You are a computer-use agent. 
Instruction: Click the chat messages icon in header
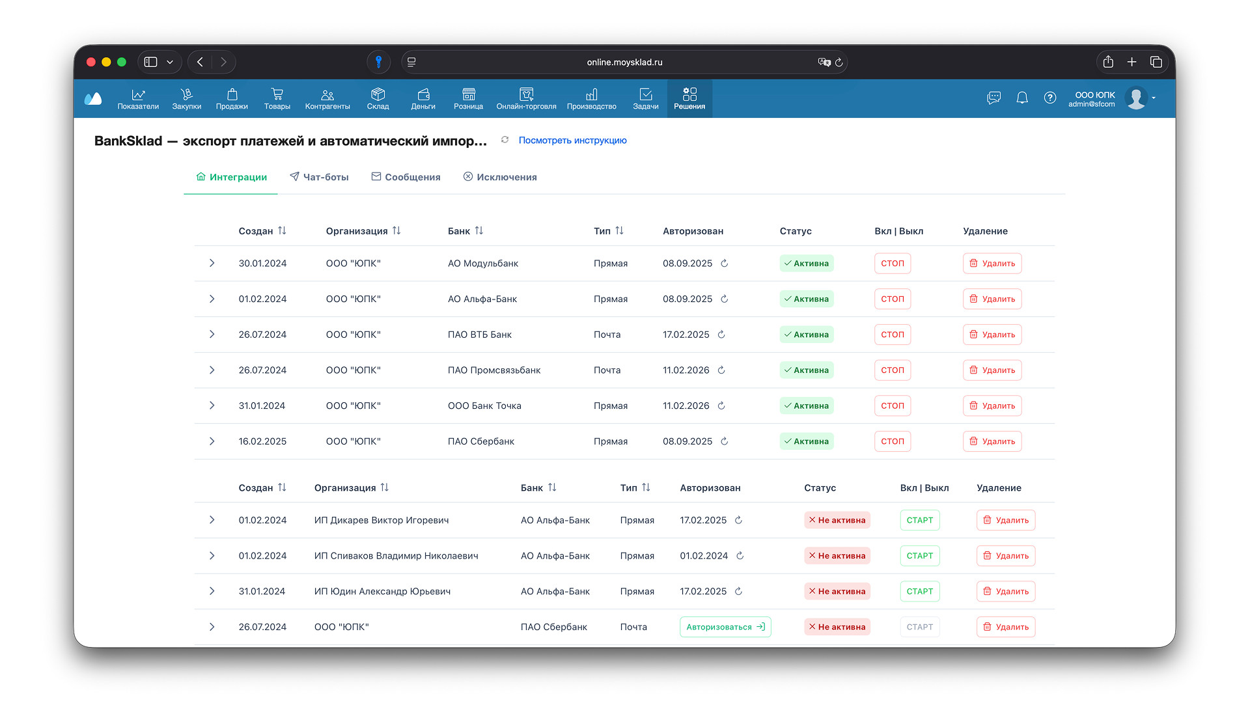tap(993, 98)
